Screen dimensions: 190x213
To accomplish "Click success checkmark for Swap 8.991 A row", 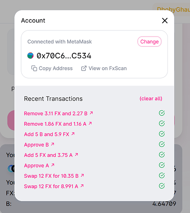I will (162, 186).
